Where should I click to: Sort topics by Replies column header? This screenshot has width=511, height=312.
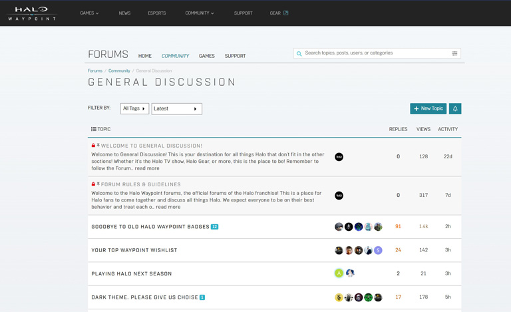click(x=398, y=129)
